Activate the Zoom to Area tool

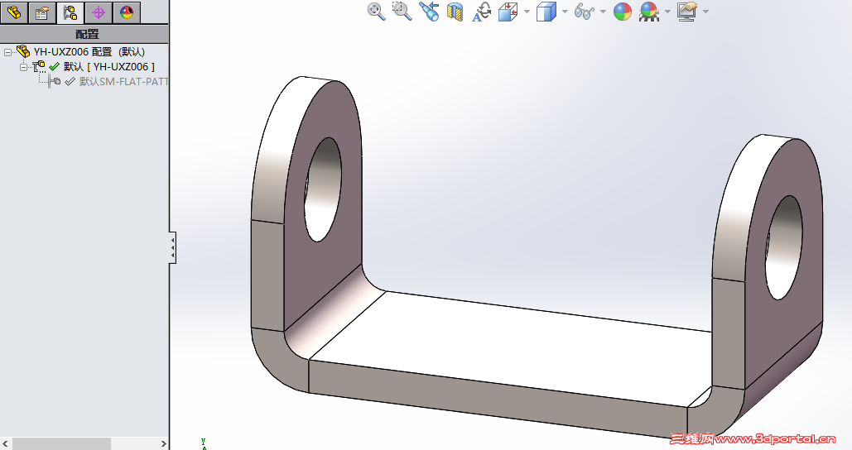coord(402,12)
